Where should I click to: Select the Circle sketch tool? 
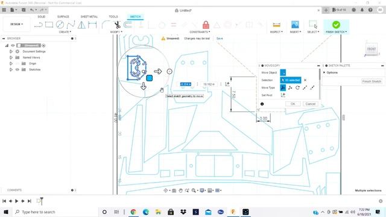60,25
